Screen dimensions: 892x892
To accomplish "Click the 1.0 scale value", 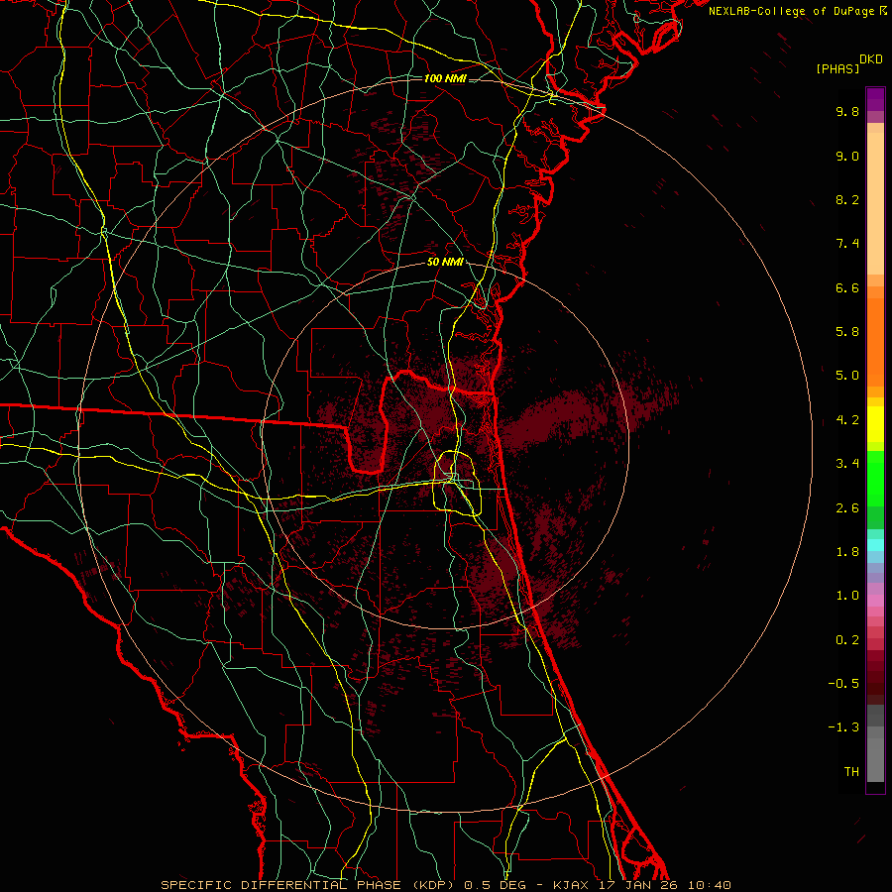I will coord(847,596).
